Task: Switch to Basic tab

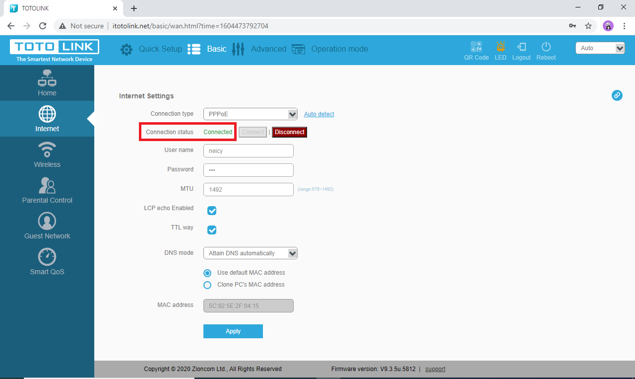Action: [217, 49]
